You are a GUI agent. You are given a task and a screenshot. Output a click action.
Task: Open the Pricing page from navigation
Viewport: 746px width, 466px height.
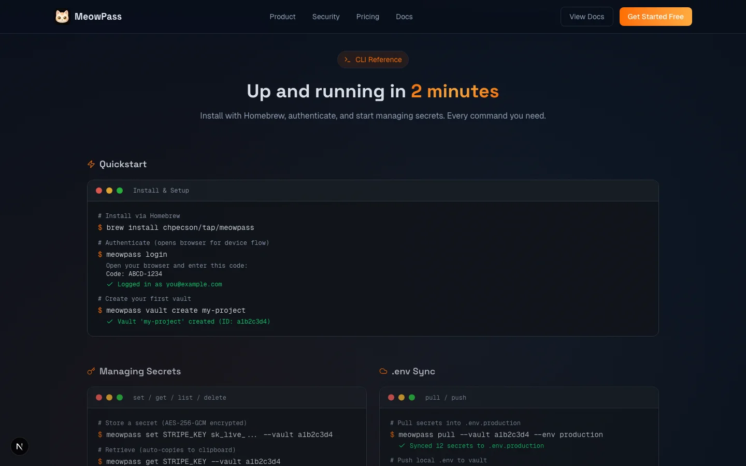[368, 17]
